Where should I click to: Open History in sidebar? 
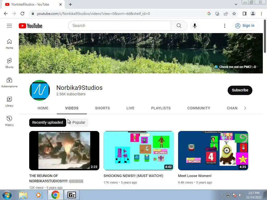tap(9, 121)
